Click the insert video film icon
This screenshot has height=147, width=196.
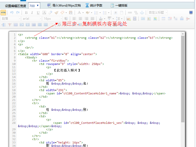pyautogui.click(x=135, y=19)
